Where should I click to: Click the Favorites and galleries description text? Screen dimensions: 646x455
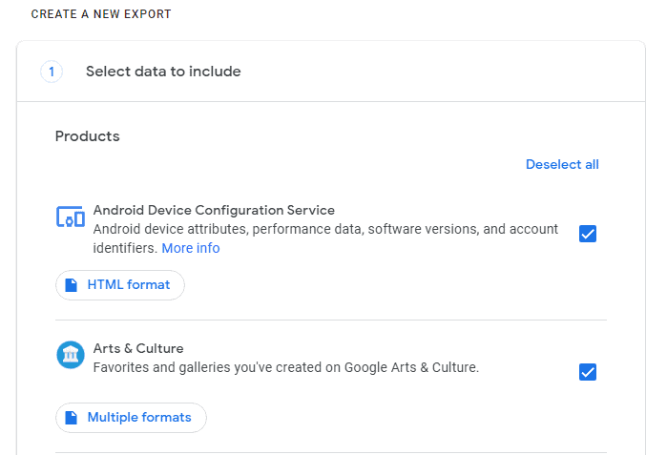(285, 366)
